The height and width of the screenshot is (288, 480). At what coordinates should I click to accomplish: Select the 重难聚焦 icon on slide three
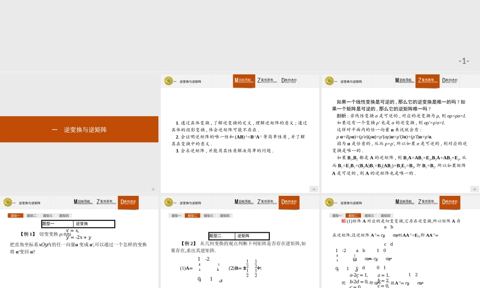426,81
